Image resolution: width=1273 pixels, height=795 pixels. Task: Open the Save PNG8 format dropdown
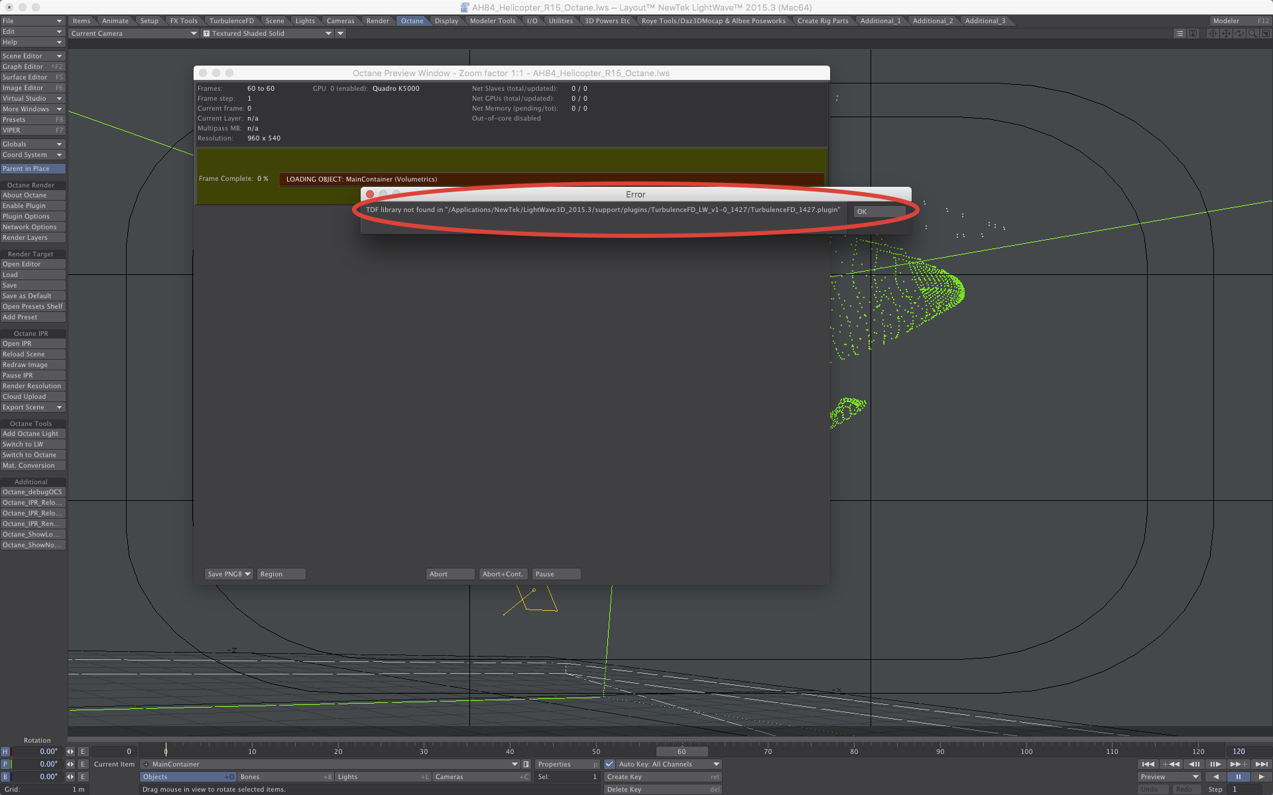point(229,574)
